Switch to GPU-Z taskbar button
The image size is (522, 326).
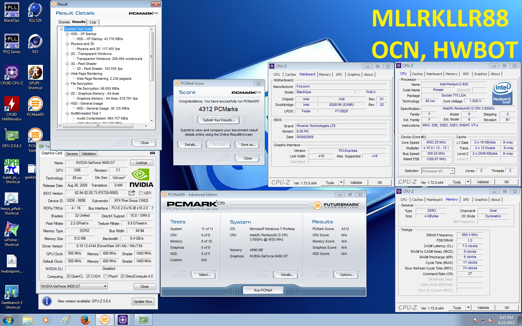tap(143, 320)
